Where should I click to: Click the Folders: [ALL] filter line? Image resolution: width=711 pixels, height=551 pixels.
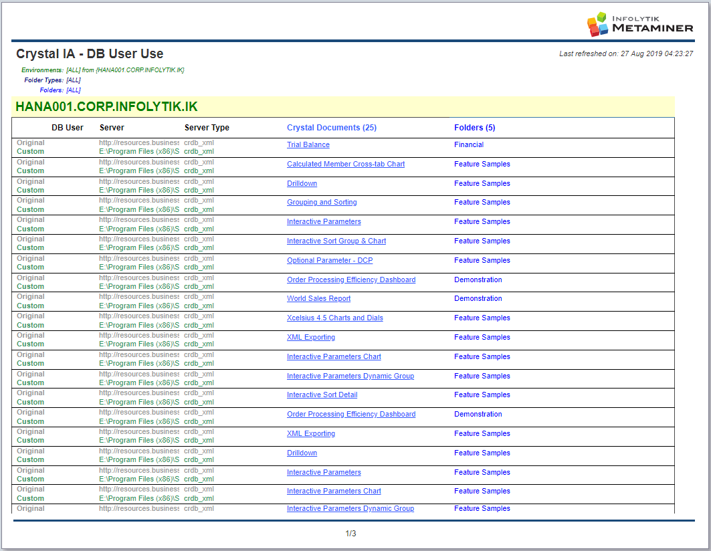[60, 90]
